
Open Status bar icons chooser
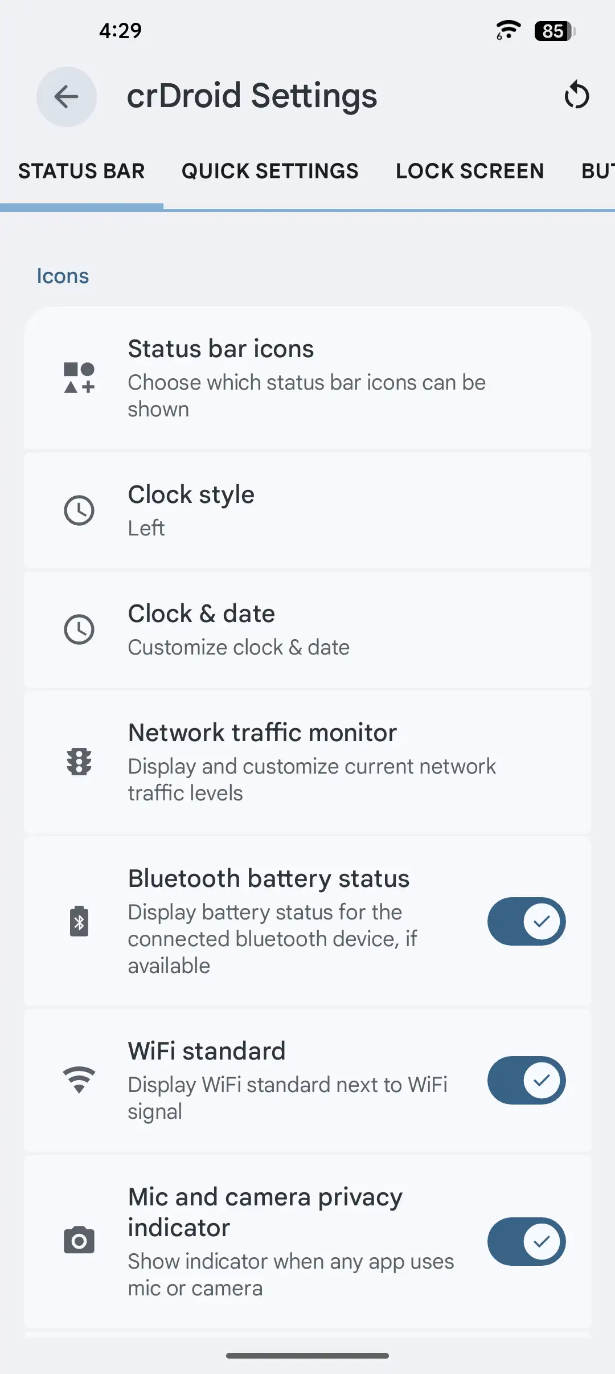tap(307, 378)
